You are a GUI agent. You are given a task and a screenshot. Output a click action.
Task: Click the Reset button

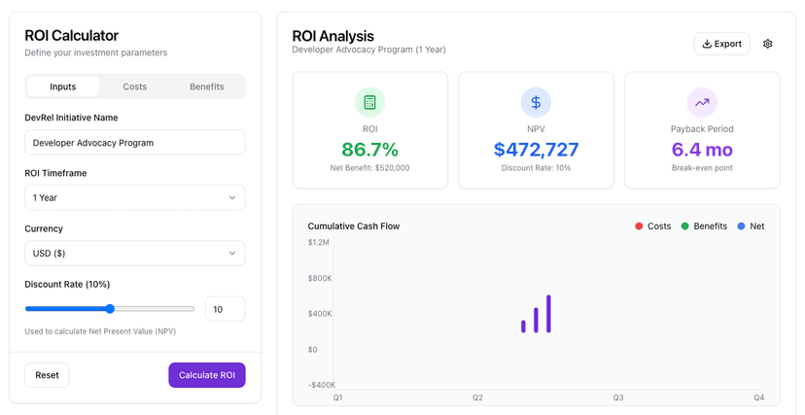coord(47,375)
